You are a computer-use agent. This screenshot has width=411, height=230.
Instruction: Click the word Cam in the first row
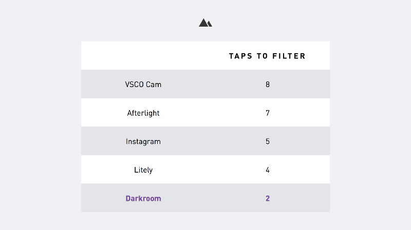coord(154,84)
